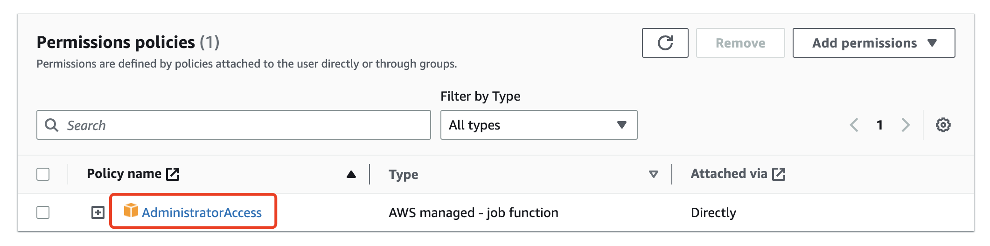Open table preferences with the gear icon
The height and width of the screenshot is (246, 990).
coord(943,125)
